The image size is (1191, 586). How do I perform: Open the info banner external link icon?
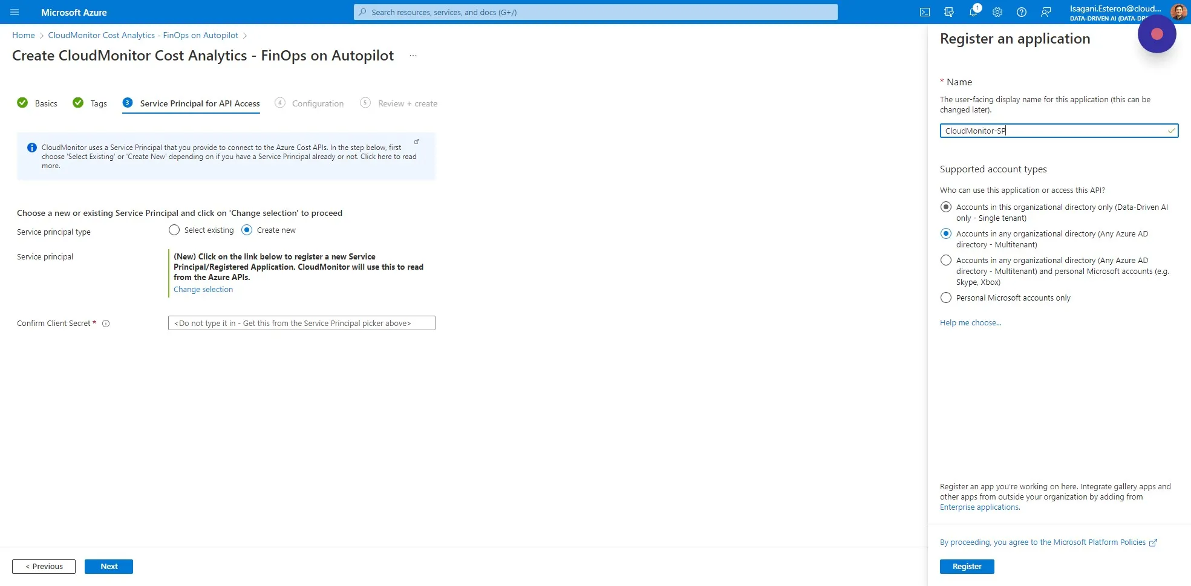pos(417,142)
